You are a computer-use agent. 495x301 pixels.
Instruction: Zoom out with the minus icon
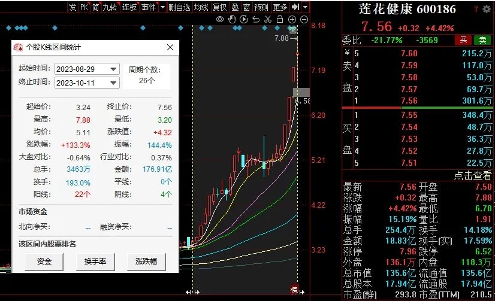pos(304,20)
